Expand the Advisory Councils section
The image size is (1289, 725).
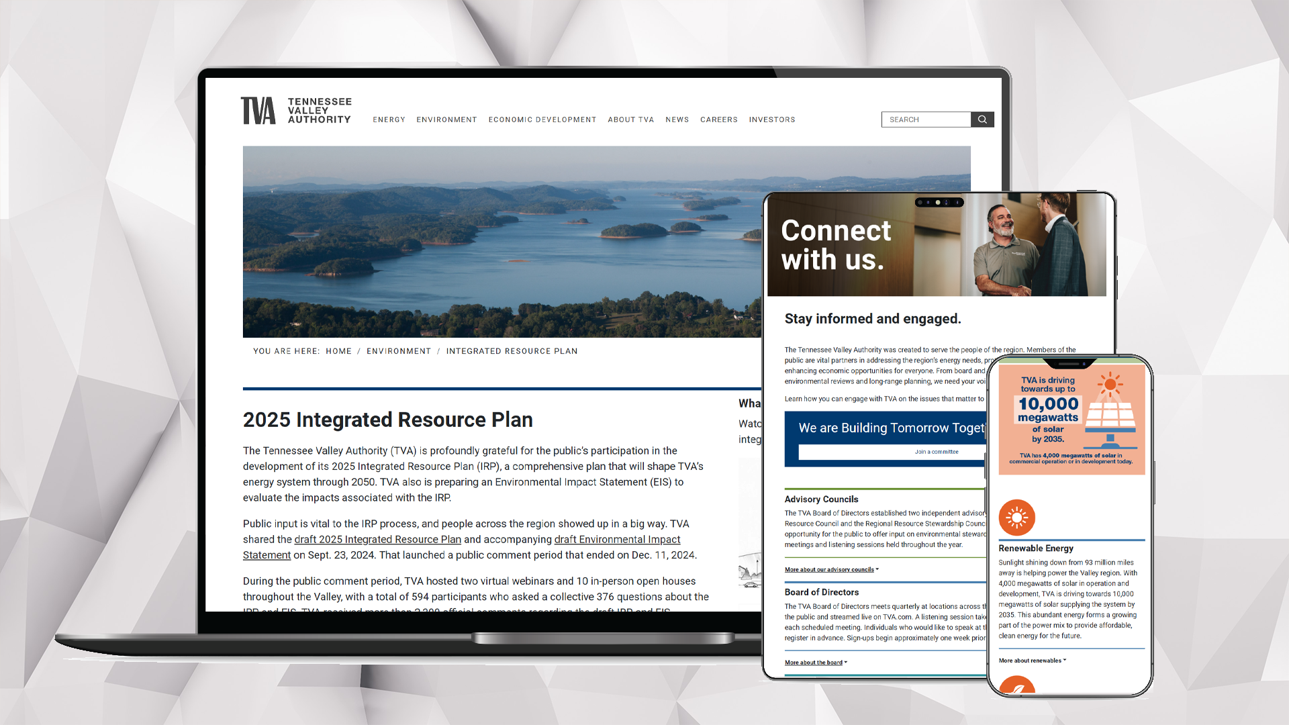tap(830, 569)
